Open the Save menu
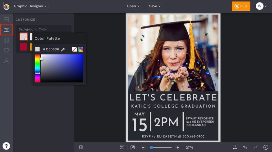The width and height of the screenshot is (272, 152). coord(155,6)
